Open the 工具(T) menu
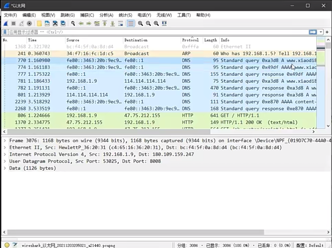The image size is (332, 248). (184, 15)
